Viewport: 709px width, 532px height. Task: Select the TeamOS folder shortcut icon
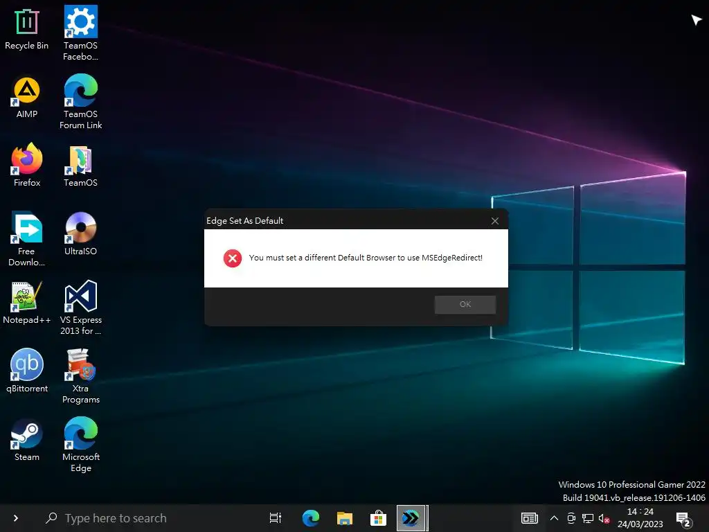point(80,166)
